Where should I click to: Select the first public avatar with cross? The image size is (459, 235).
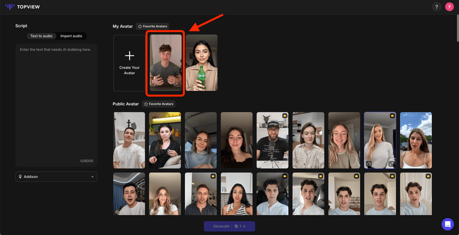(x=129, y=140)
